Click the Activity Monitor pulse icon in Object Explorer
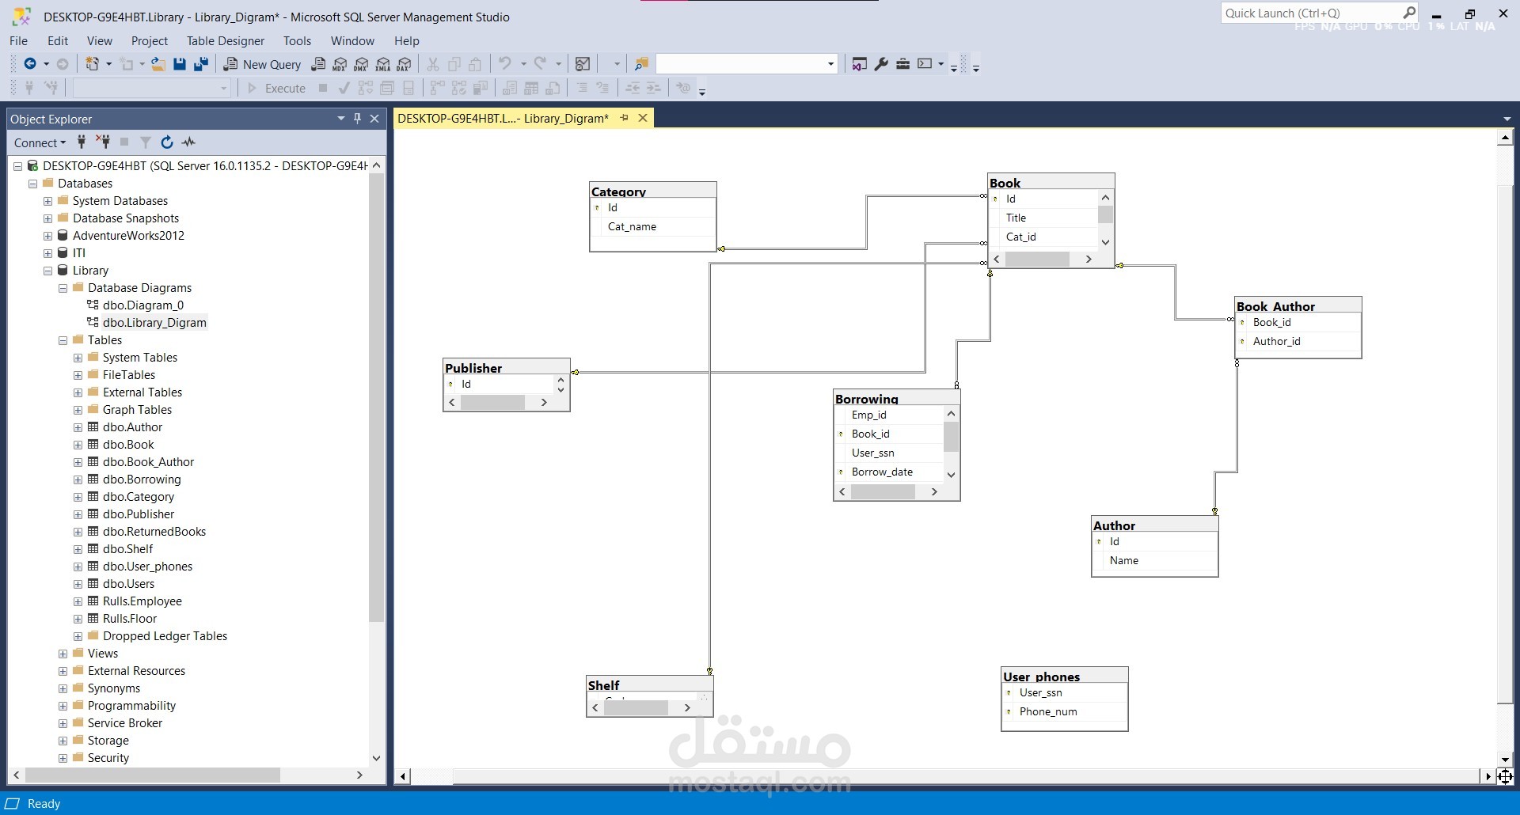The image size is (1520, 815). [188, 142]
